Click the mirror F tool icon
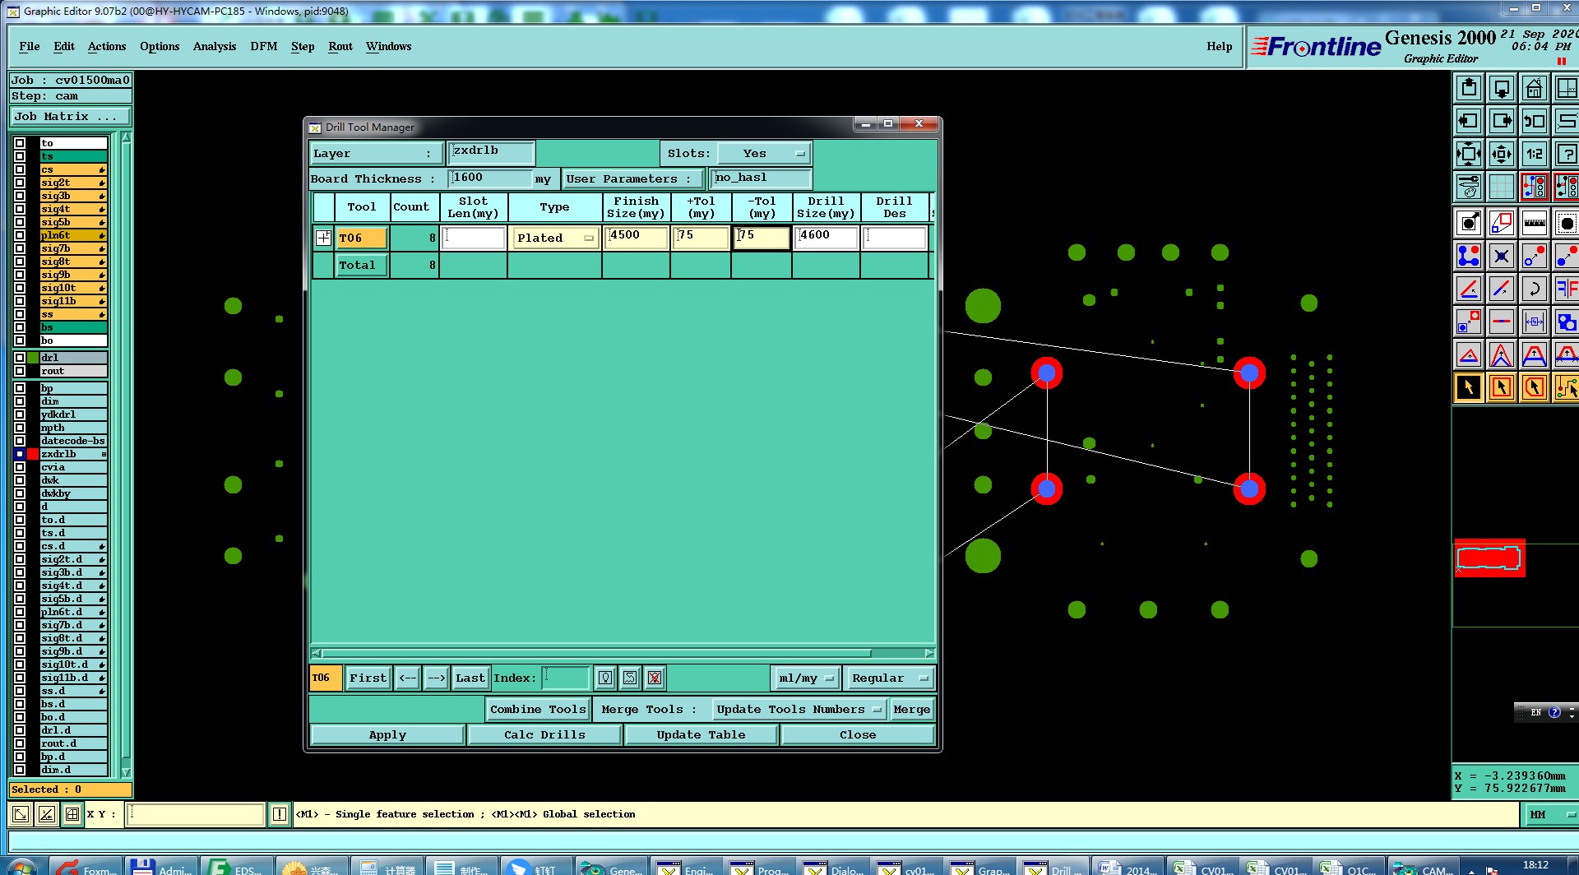The height and width of the screenshot is (875, 1579). 1567,289
